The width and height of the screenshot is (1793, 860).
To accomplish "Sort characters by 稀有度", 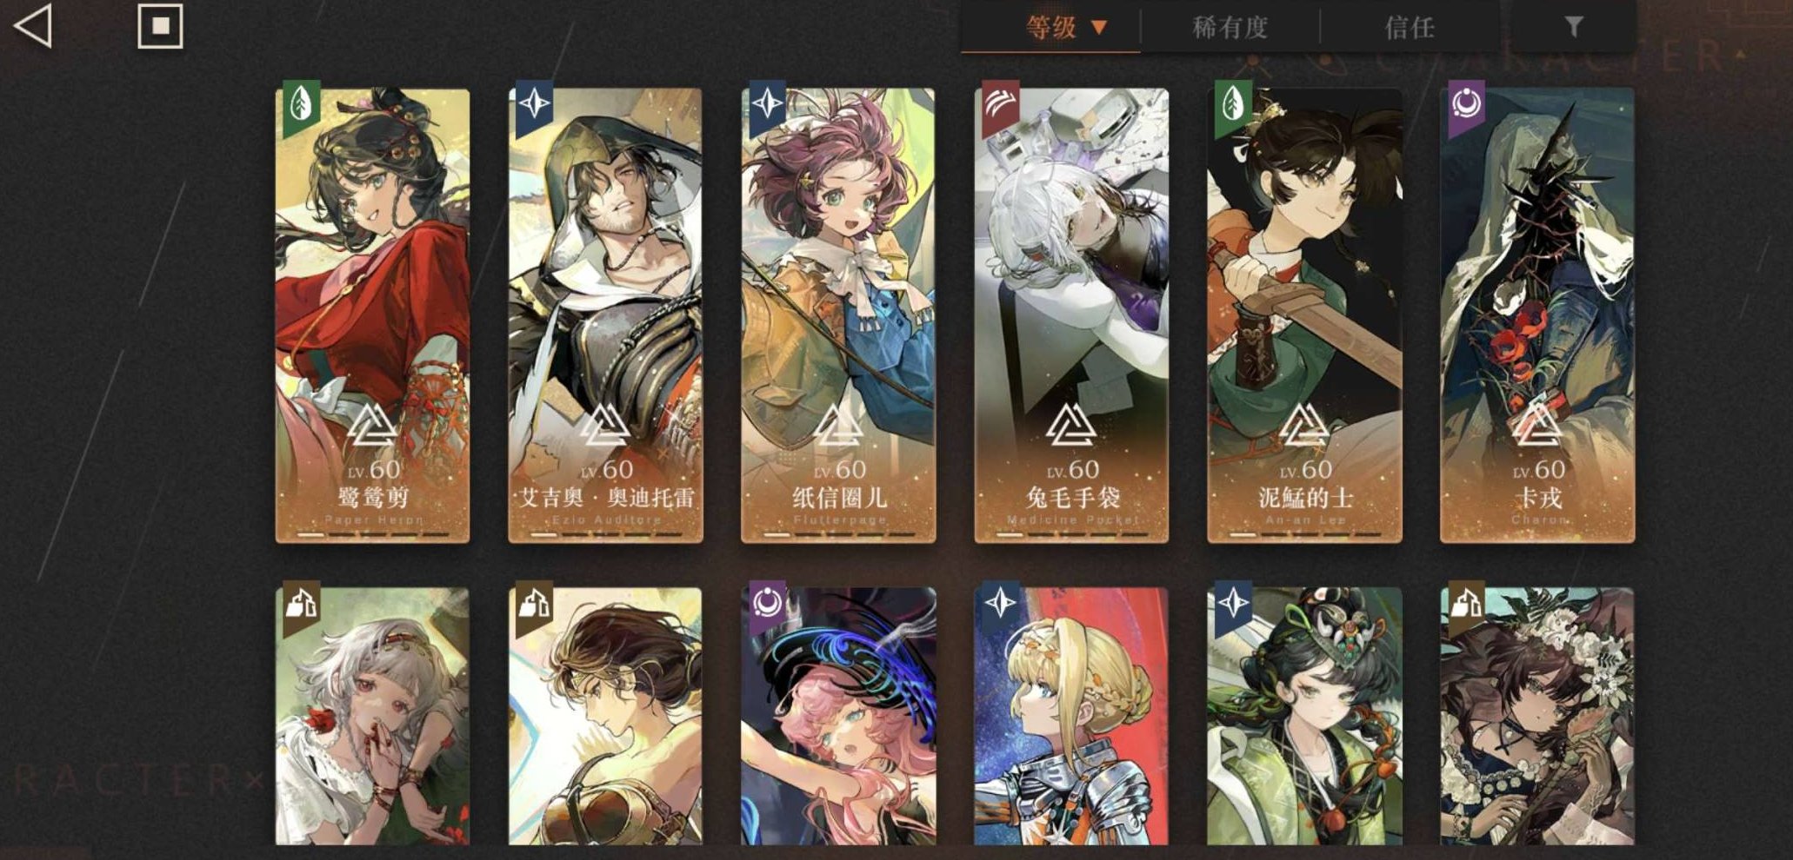I will pyautogui.click(x=1230, y=28).
